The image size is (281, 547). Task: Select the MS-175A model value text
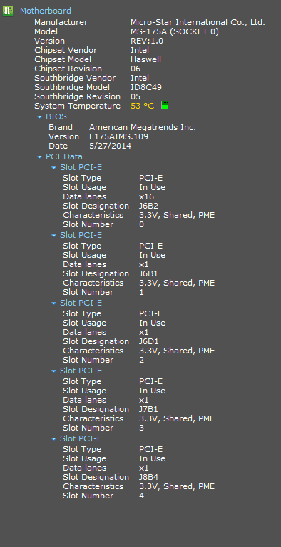[x=175, y=31]
